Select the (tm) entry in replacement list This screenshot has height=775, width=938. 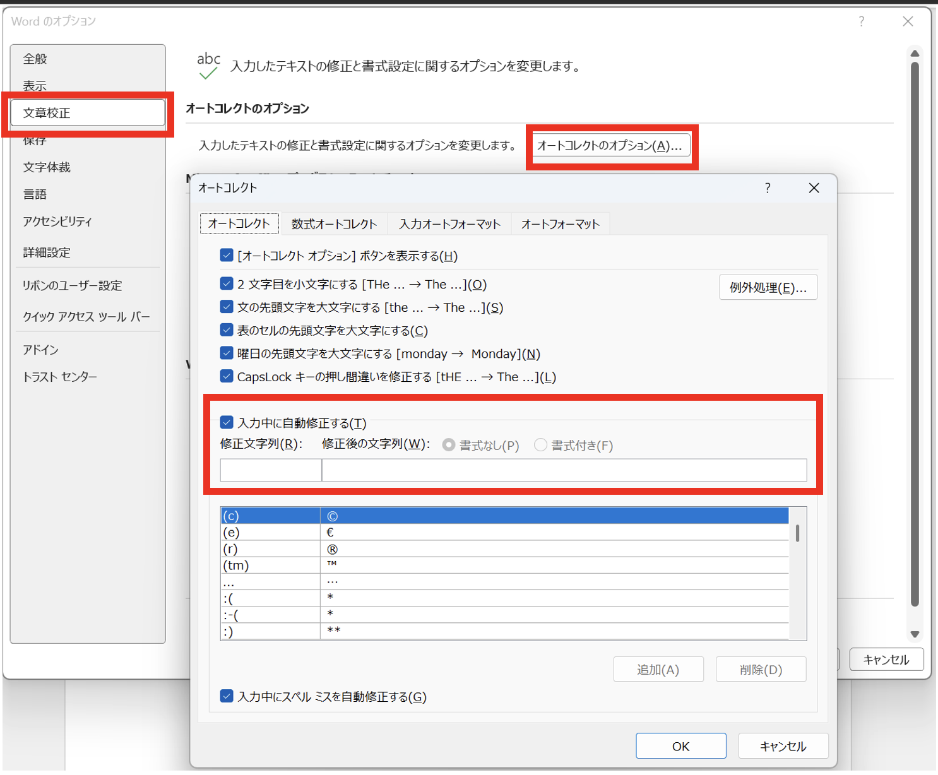click(x=270, y=565)
